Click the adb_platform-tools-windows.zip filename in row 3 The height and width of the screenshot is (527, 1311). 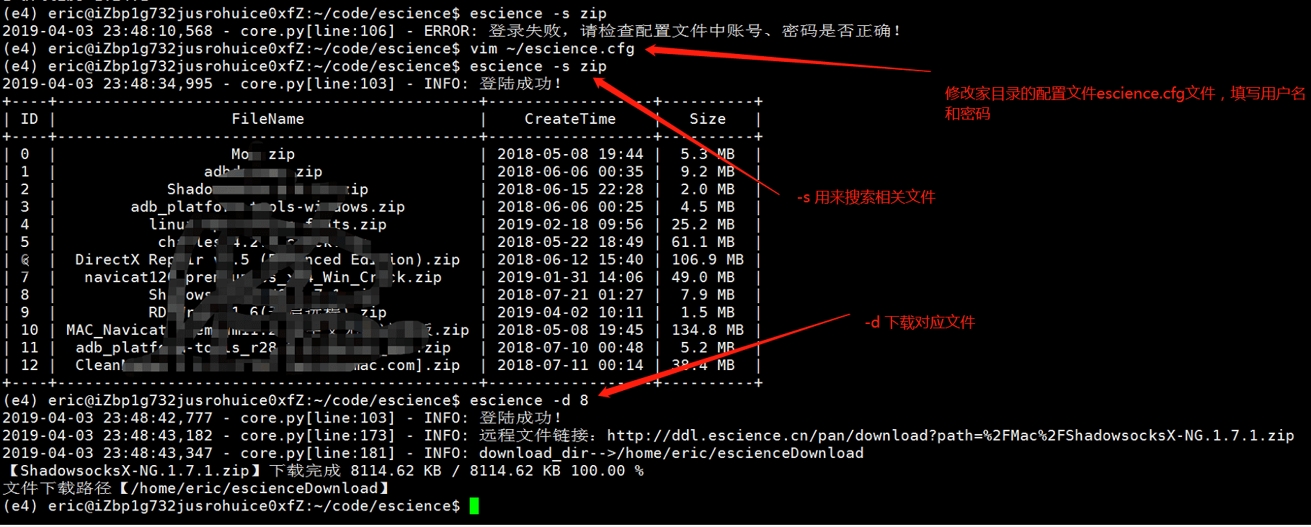point(267,207)
